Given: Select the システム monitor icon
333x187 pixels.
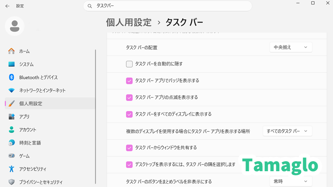Looking at the screenshot, I should 12,64.
